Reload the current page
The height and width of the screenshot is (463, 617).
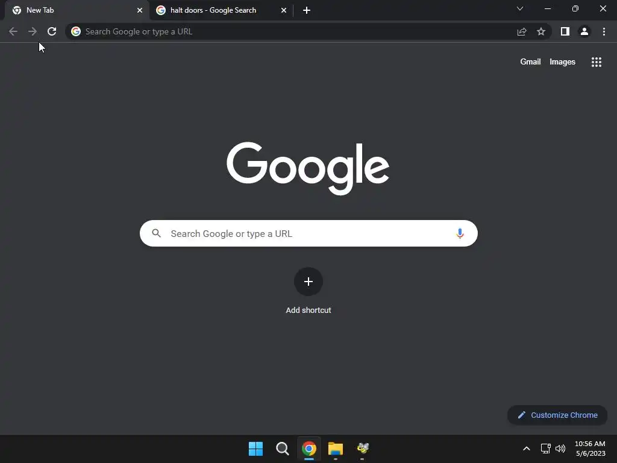pos(52,31)
